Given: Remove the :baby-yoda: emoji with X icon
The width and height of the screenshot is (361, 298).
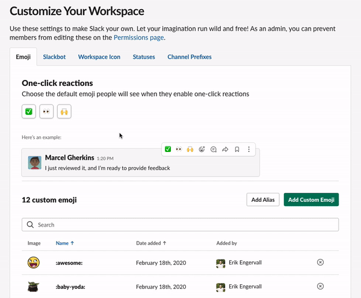Looking at the screenshot, I should tap(320, 286).
